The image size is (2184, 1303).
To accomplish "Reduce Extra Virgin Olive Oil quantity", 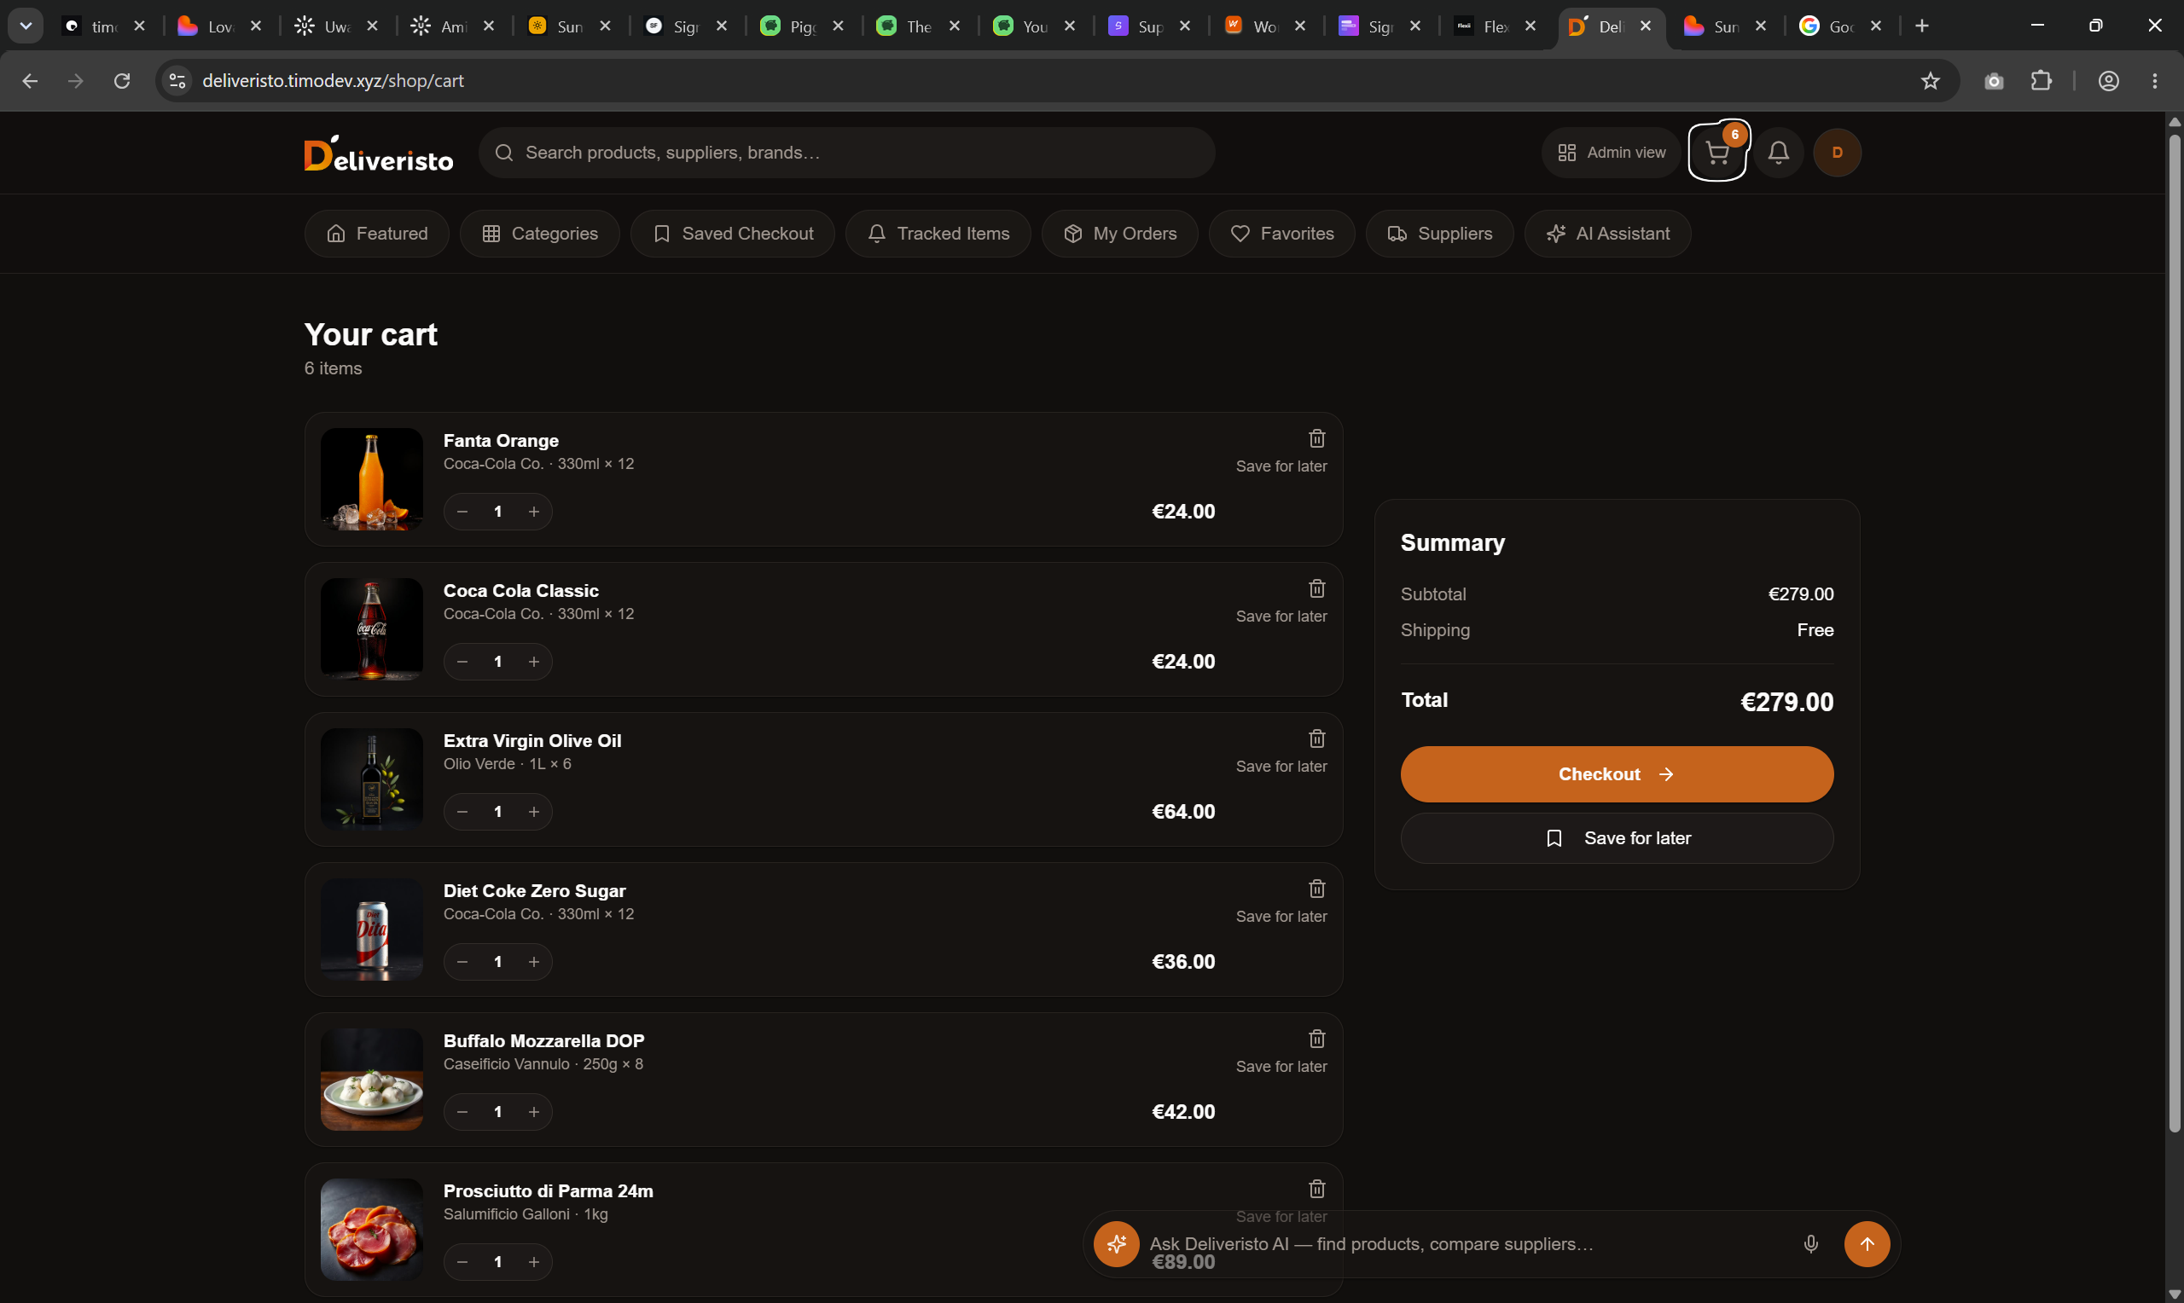I will (x=462, y=812).
